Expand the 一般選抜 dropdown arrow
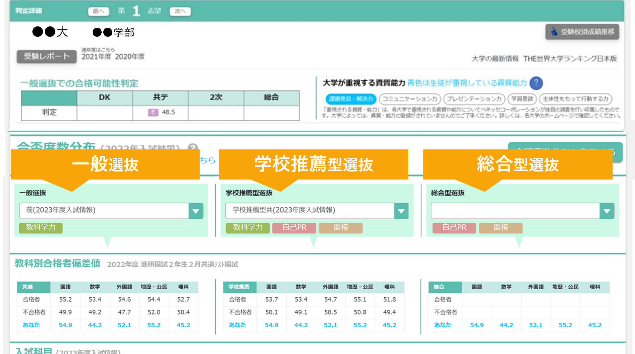The image size is (635, 354). click(x=196, y=211)
